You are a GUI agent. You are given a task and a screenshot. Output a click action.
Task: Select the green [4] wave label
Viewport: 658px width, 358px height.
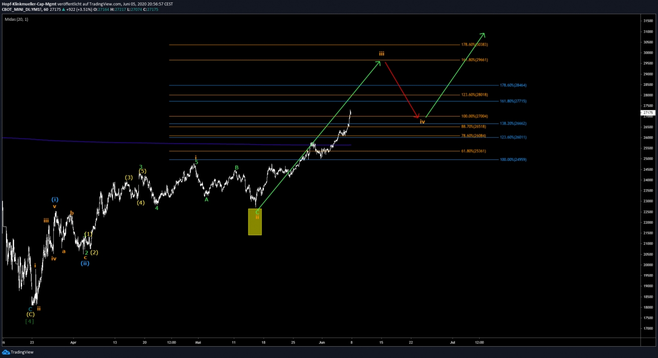coord(29,321)
